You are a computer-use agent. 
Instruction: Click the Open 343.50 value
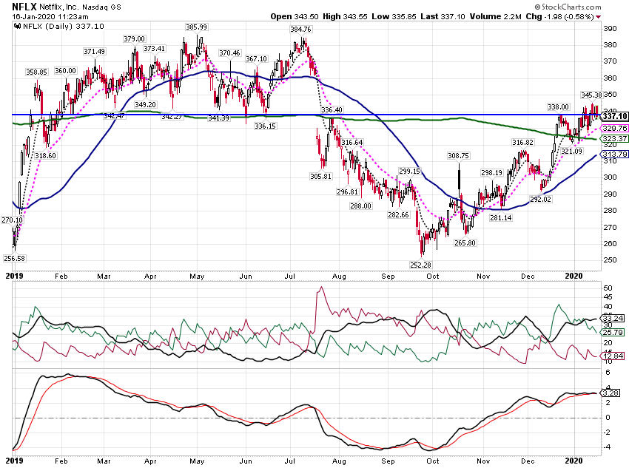coord(295,17)
